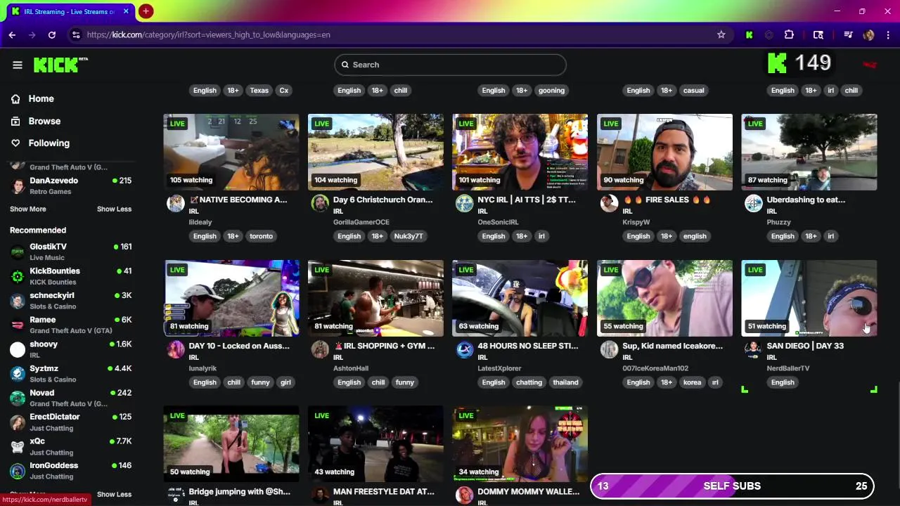Click KrispyW streamer avatar
The height and width of the screenshot is (506, 900).
609,204
